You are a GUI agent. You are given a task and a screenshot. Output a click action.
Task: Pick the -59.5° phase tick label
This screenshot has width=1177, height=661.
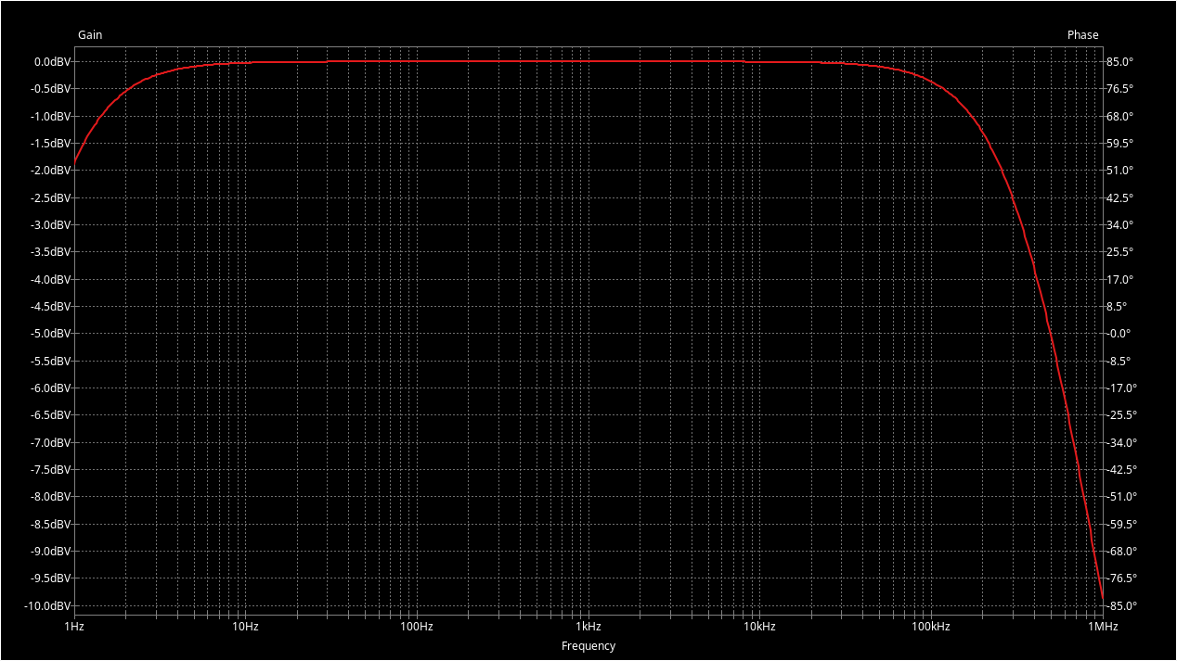coord(1122,525)
